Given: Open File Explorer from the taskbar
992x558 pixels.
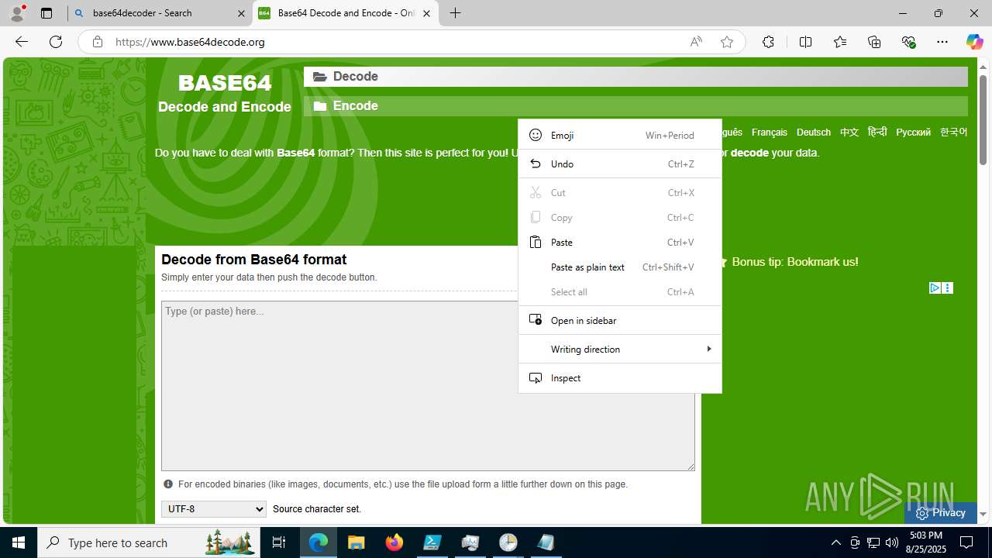Looking at the screenshot, I should 356,542.
